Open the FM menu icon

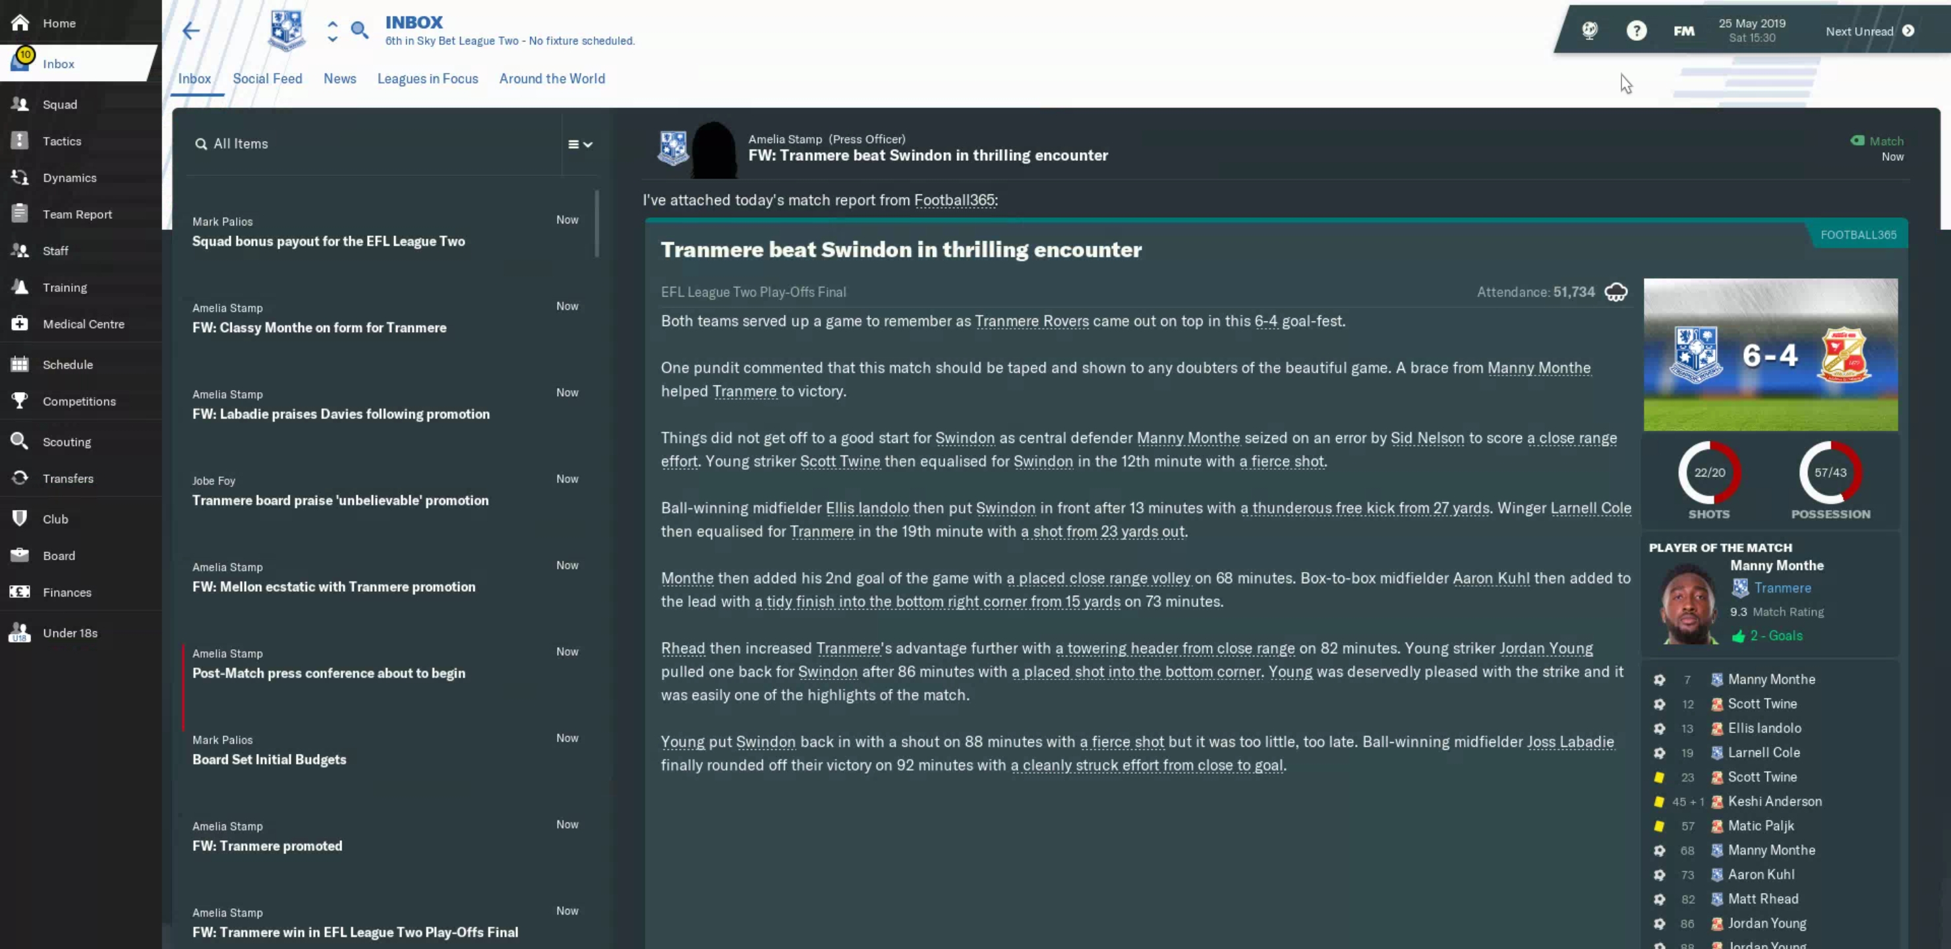click(1683, 31)
